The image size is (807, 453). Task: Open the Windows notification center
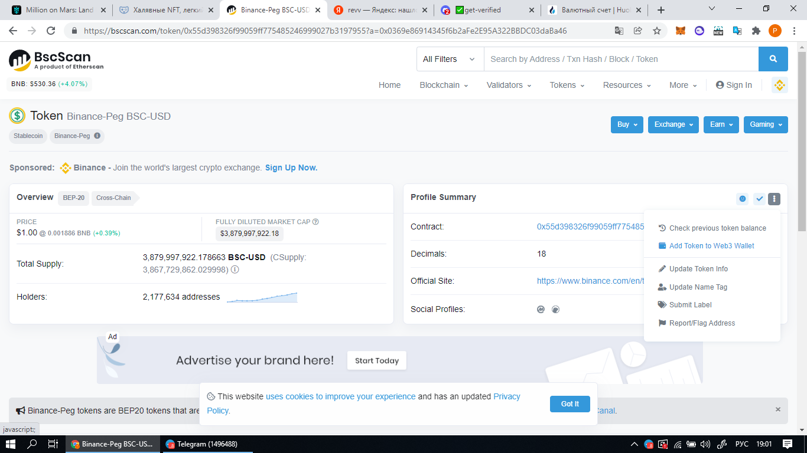click(x=788, y=444)
